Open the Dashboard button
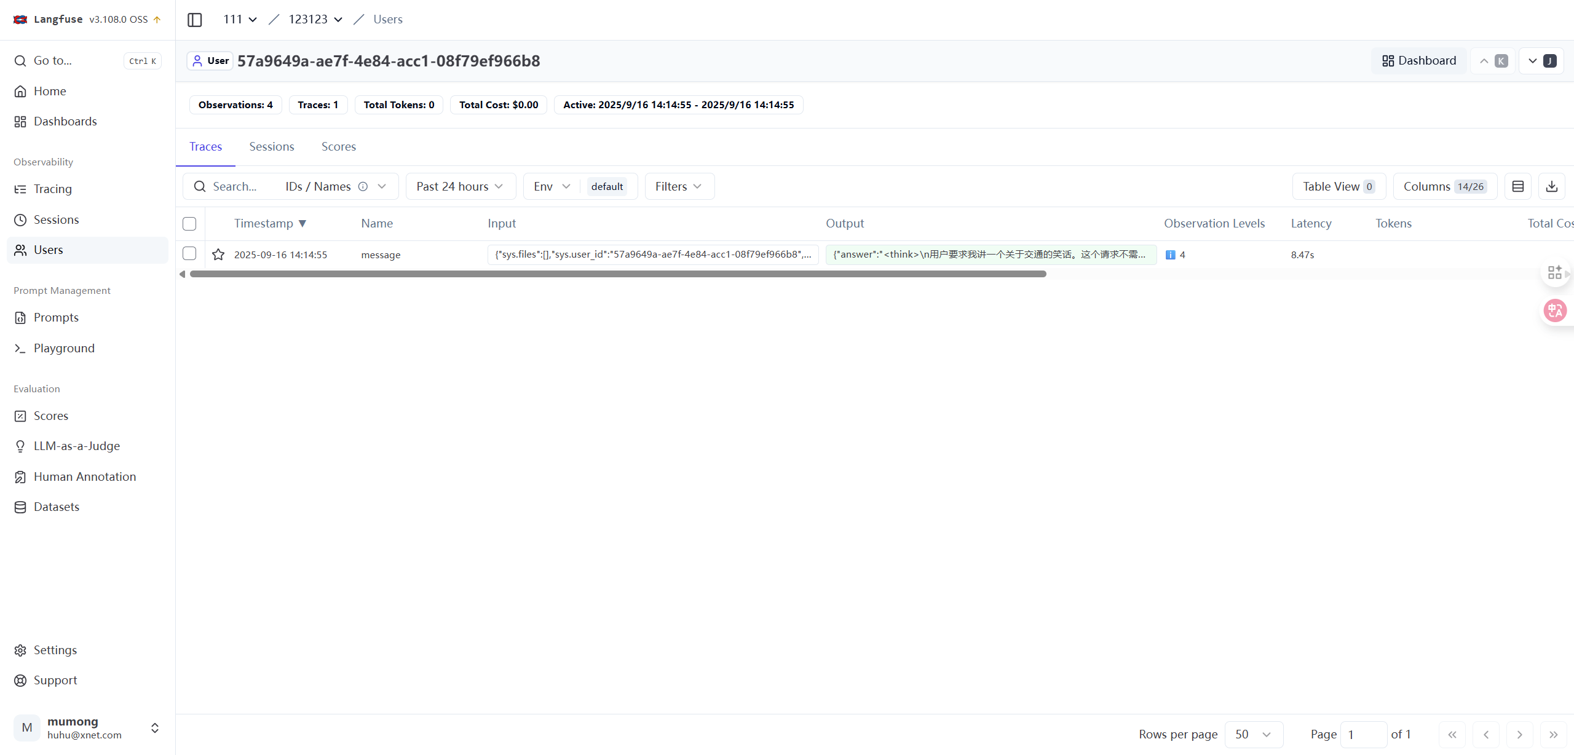Image resolution: width=1574 pixels, height=755 pixels. click(1419, 61)
